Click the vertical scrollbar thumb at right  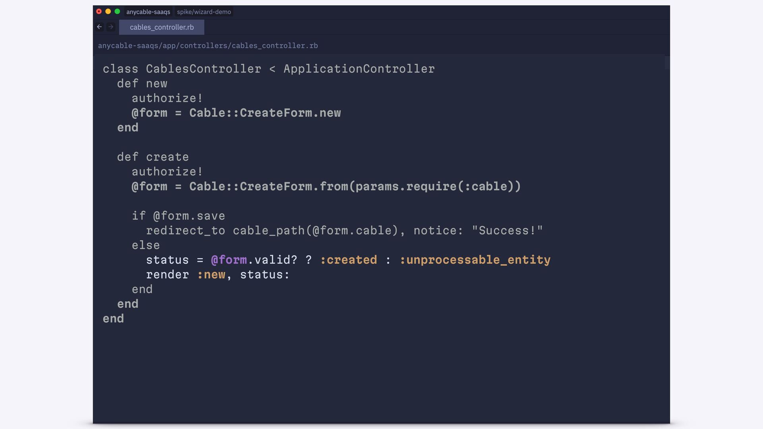pyautogui.click(x=667, y=63)
